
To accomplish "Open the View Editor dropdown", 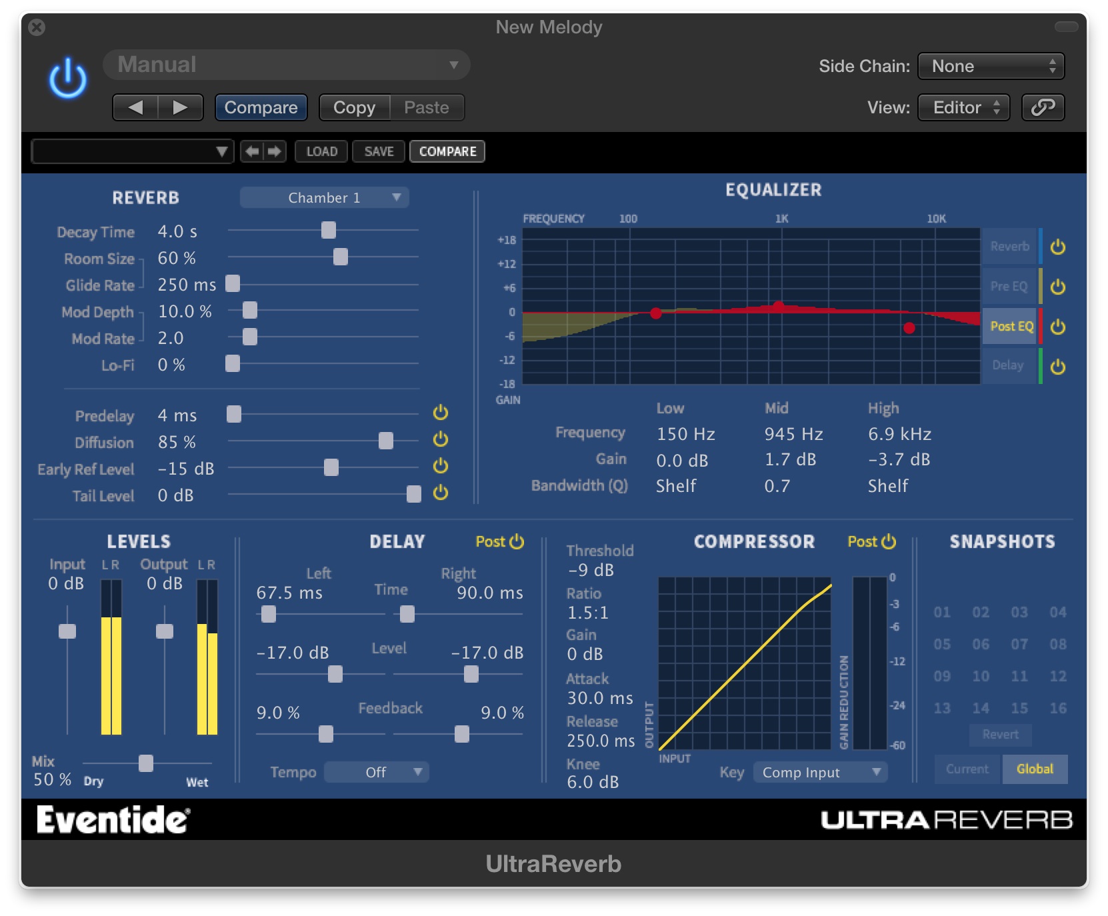I will (x=964, y=107).
